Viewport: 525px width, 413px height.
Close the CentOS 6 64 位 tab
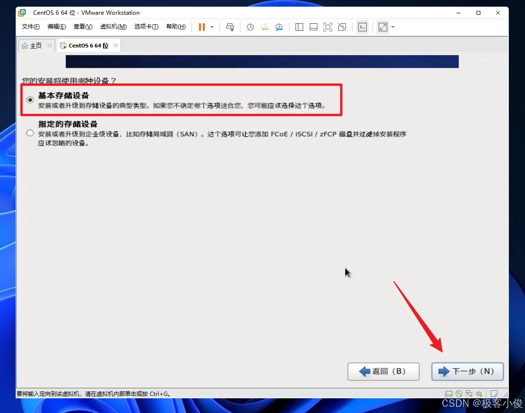coord(115,45)
